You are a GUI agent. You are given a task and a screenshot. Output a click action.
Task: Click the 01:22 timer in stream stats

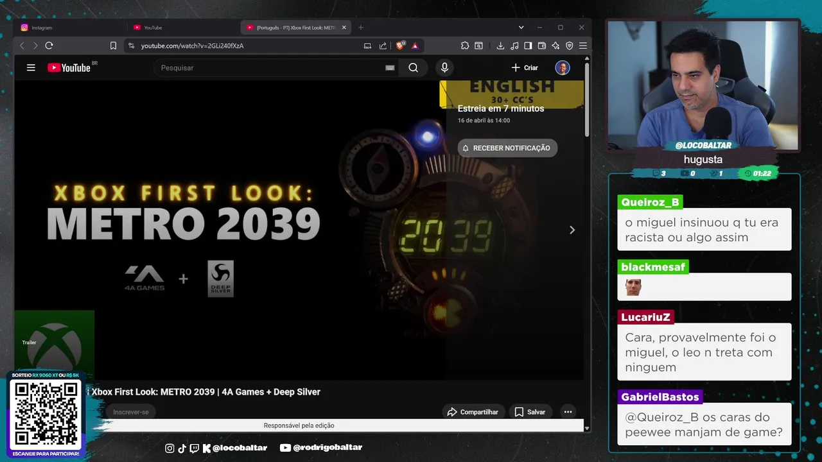point(758,173)
